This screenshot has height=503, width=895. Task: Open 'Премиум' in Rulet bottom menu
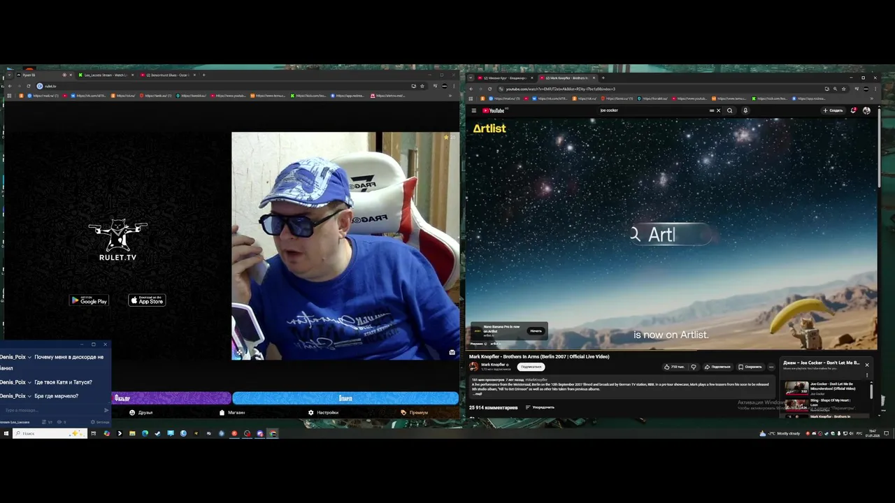[415, 413]
